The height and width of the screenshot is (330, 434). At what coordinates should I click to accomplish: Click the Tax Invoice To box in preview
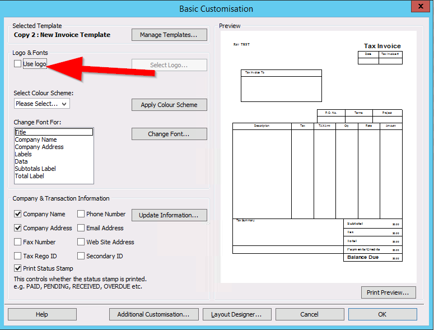click(281, 86)
